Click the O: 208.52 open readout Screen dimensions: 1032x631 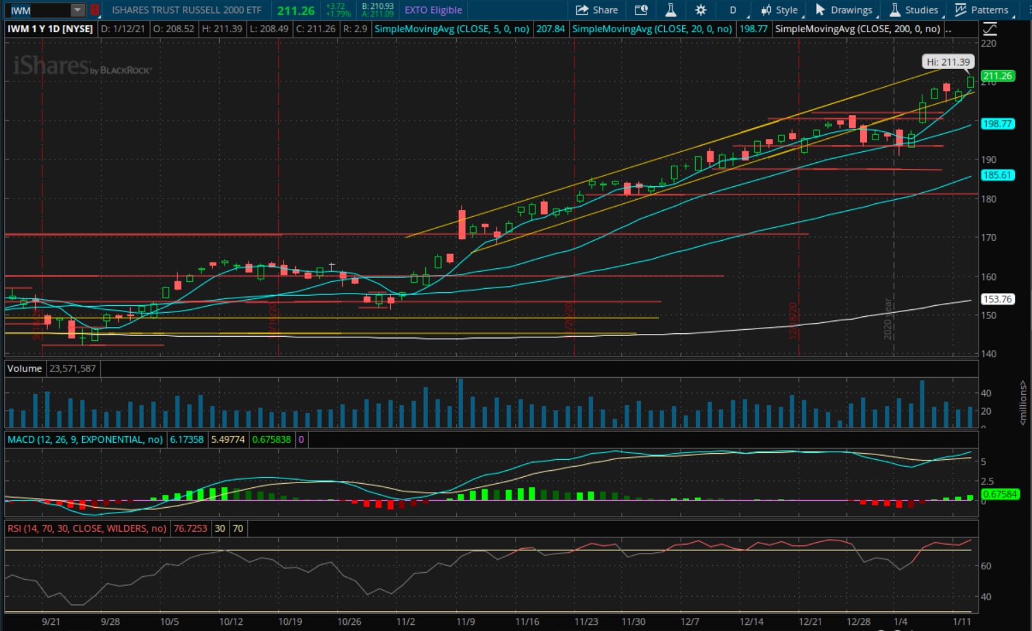[173, 29]
